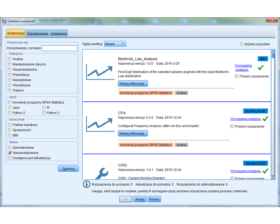Open Więcej informacji for Benfords_Law_Analysis
Screen dimensions: 280x224
point(133,84)
